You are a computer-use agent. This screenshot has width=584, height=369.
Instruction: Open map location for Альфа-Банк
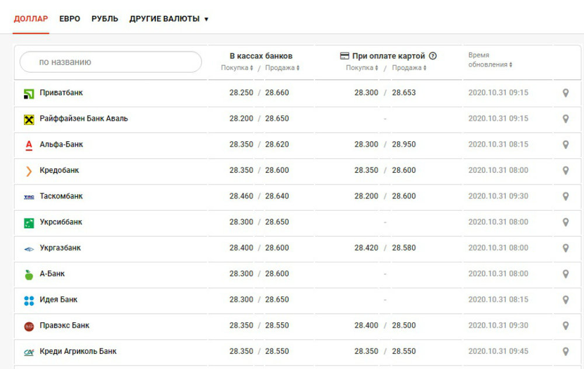pos(565,145)
